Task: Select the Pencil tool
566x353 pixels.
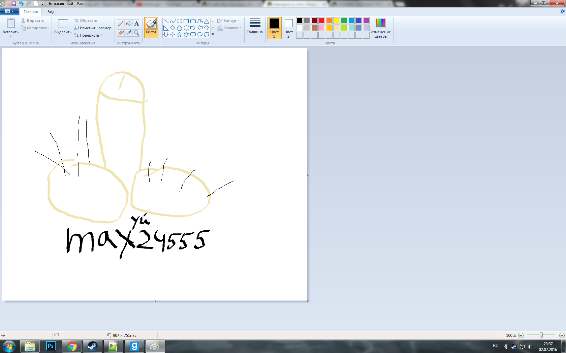Action: click(x=121, y=24)
